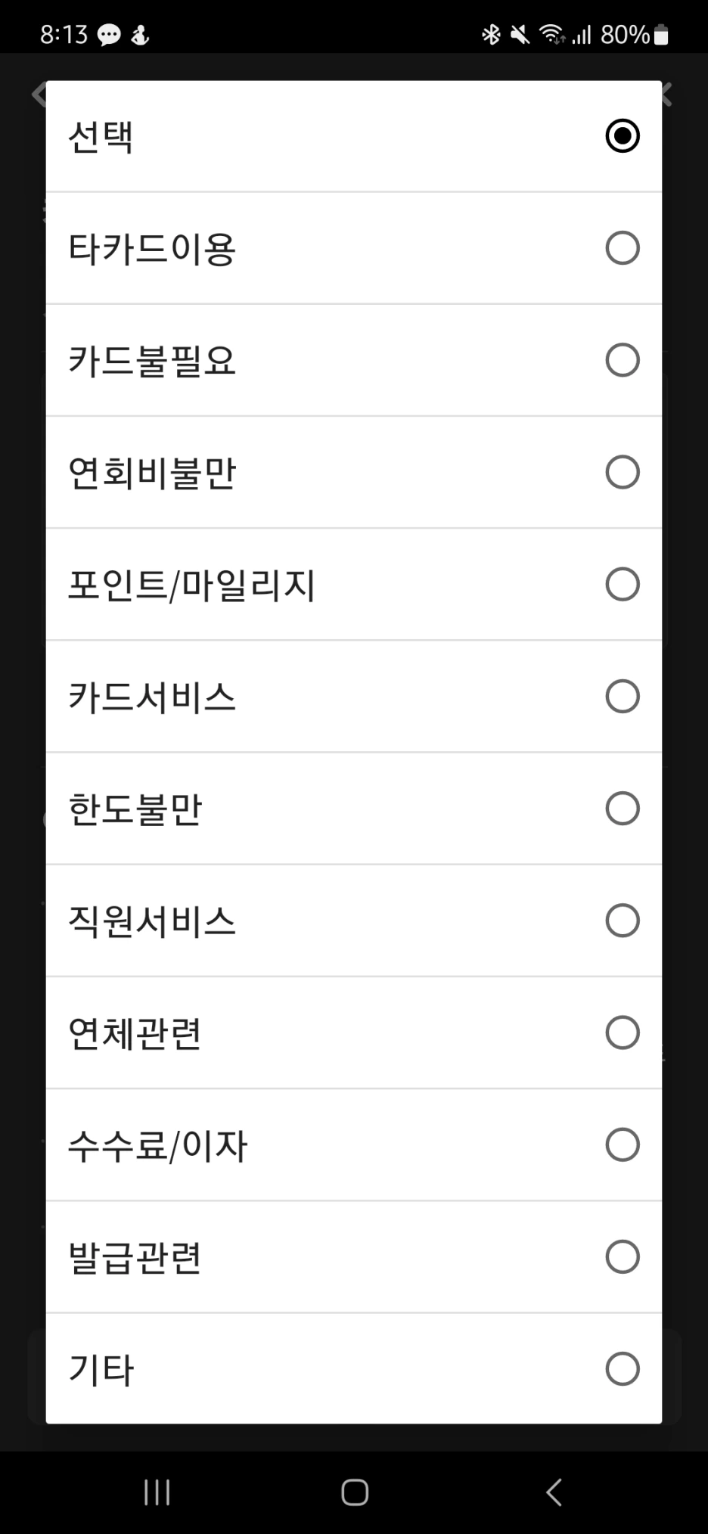The image size is (708, 1534).
Task: Tap the Wi-Fi status icon
Action: [x=551, y=35]
